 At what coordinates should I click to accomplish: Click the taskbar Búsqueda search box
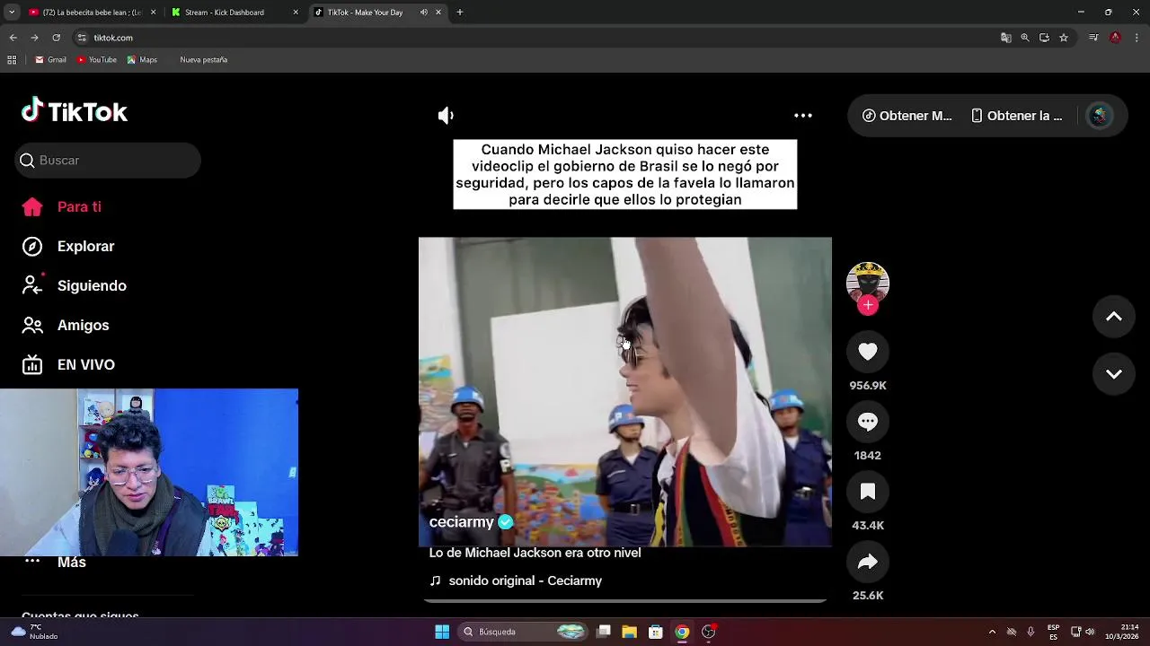click(x=525, y=632)
